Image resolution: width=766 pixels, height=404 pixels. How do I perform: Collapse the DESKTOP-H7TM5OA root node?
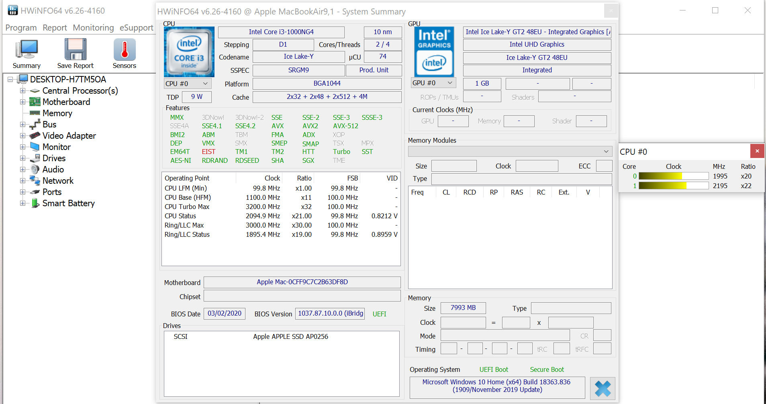click(x=10, y=80)
